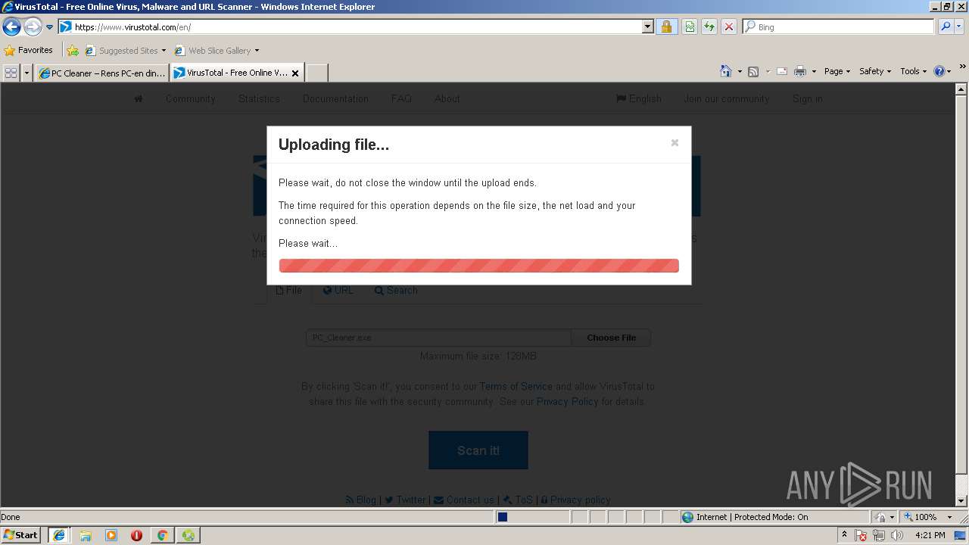Click the Read Mail envelope icon
The image size is (969, 545).
tap(782, 71)
